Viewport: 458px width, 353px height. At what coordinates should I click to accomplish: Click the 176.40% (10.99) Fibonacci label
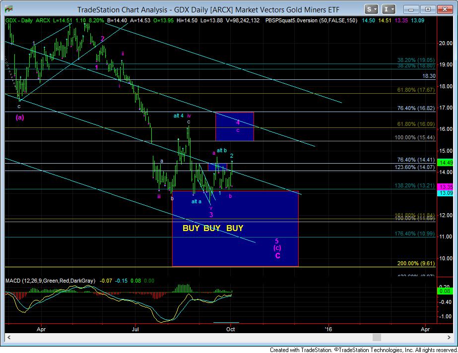pyautogui.click(x=415, y=234)
